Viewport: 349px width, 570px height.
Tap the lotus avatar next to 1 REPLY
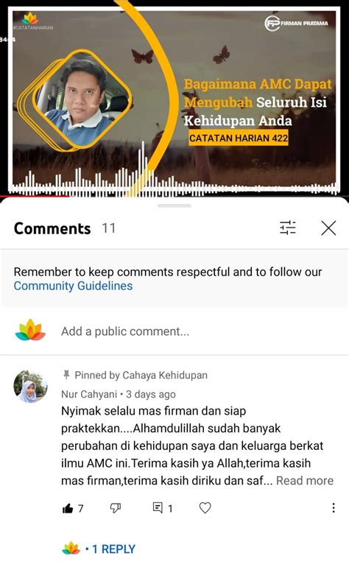pos(71,548)
